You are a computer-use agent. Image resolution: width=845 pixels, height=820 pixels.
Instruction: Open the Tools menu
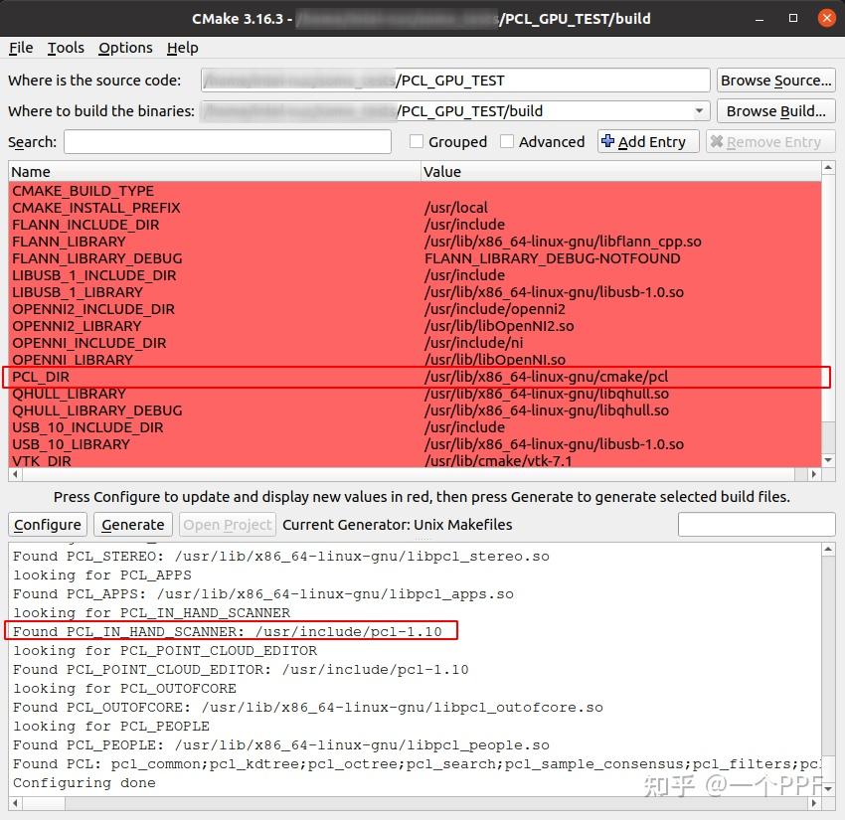click(x=66, y=47)
